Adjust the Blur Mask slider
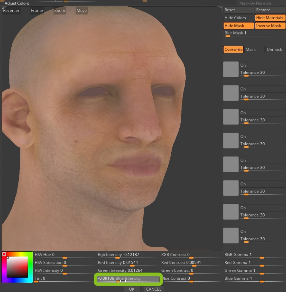The width and height of the screenshot is (286, 292). pos(254,34)
